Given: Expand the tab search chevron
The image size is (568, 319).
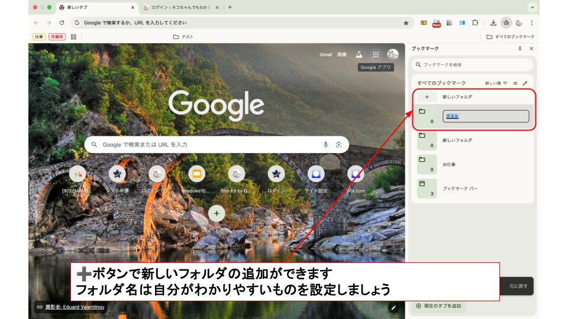Looking at the screenshot, I should pos(532,7).
